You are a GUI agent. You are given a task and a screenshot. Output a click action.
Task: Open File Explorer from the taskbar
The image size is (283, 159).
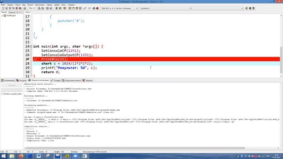click(x=12, y=156)
